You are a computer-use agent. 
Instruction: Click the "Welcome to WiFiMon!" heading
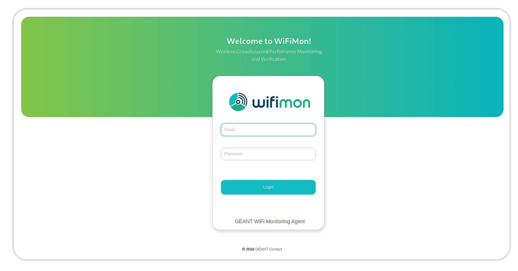269,41
